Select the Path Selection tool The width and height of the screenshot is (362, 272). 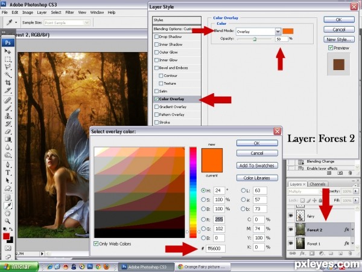8,180
